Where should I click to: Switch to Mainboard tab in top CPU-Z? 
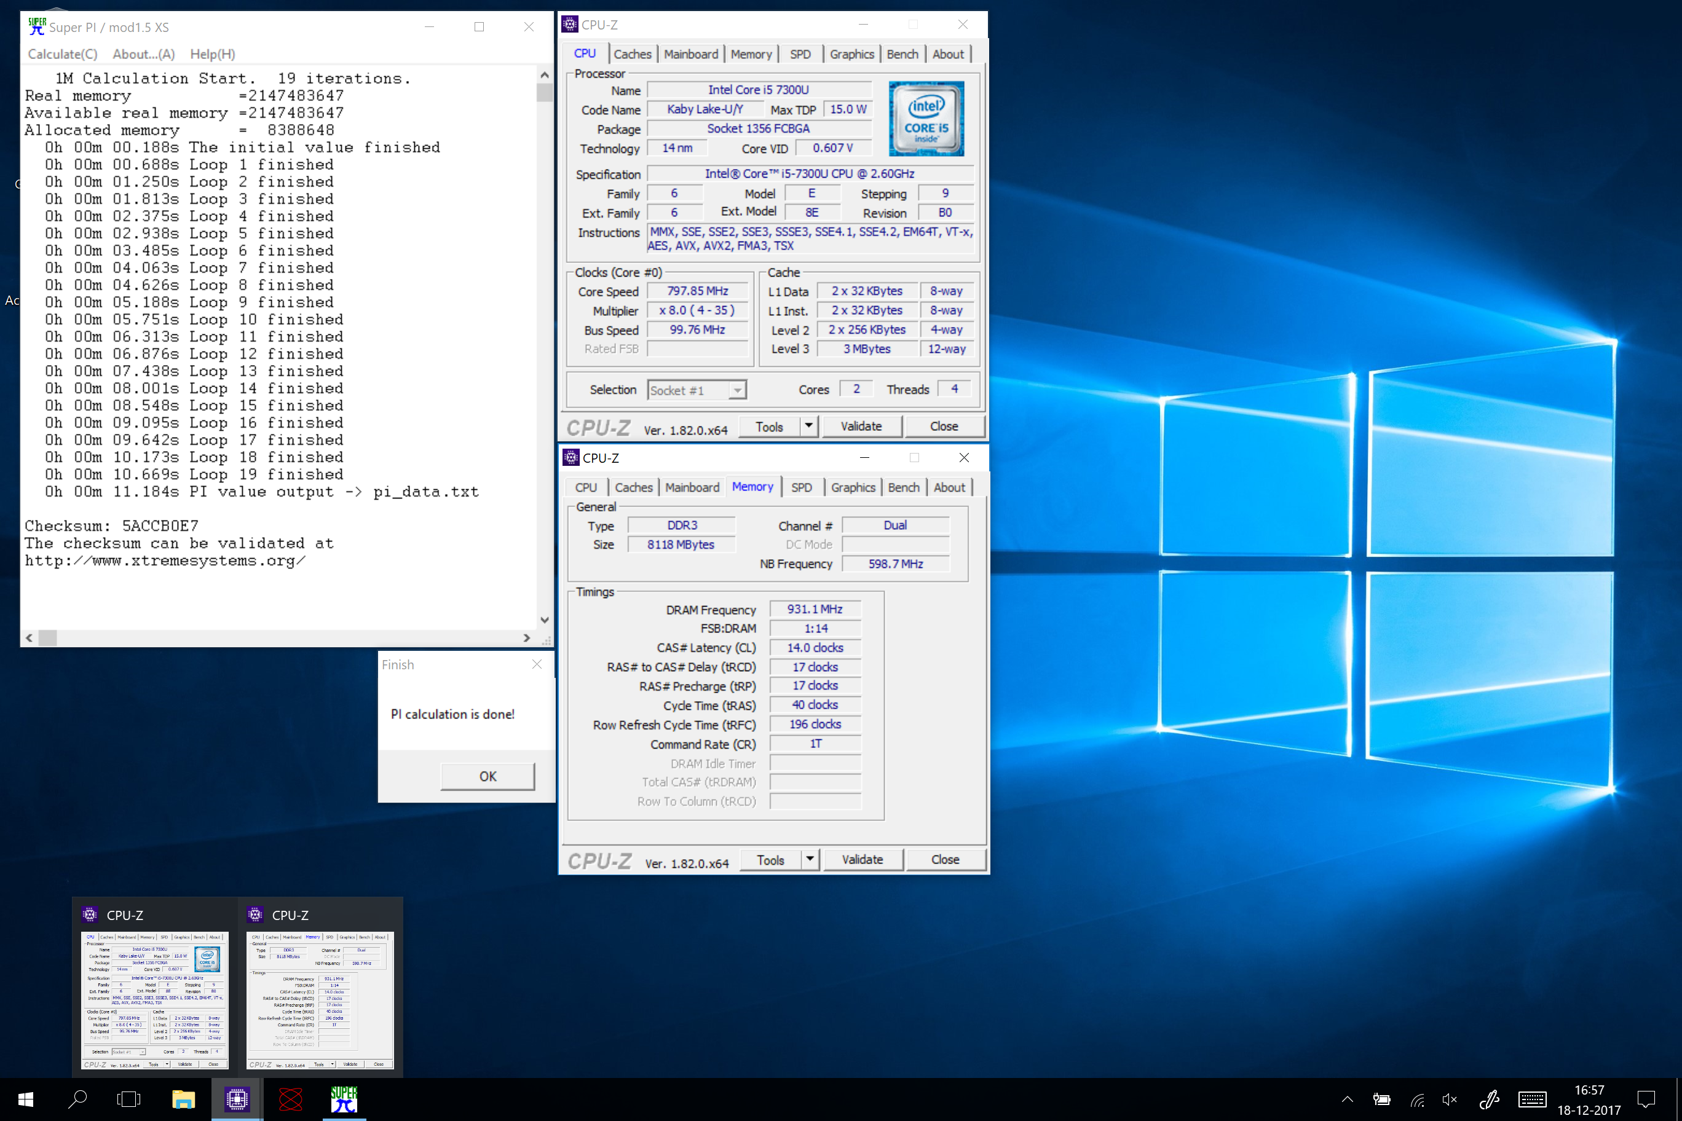tap(691, 54)
